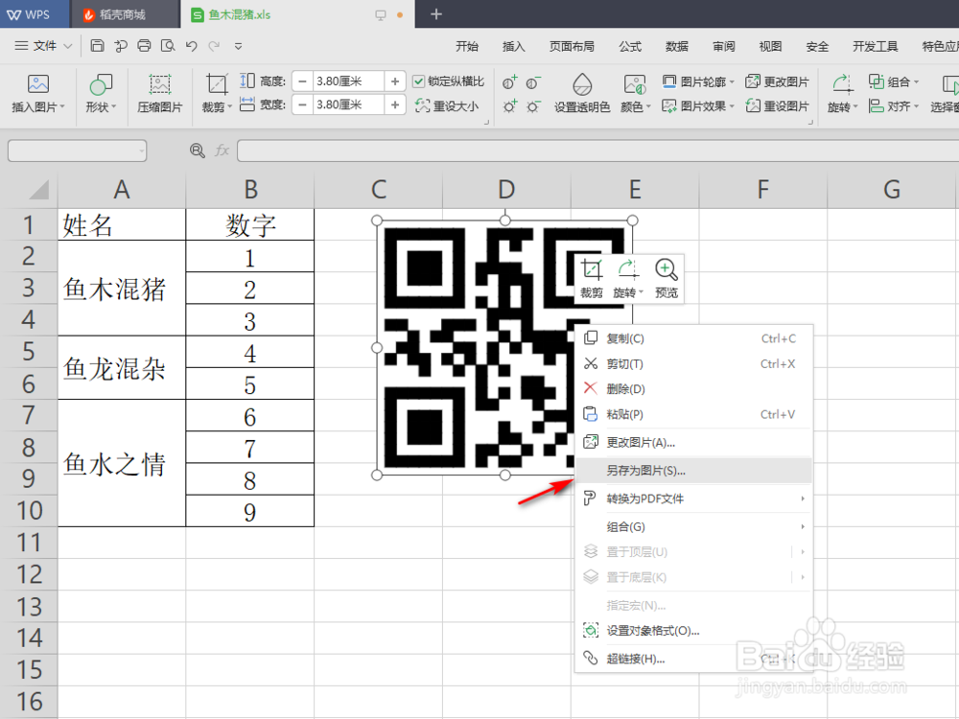Decrease width with minus stepper
This screenshot has width=959, height=719.
click(x=301, y=105)
